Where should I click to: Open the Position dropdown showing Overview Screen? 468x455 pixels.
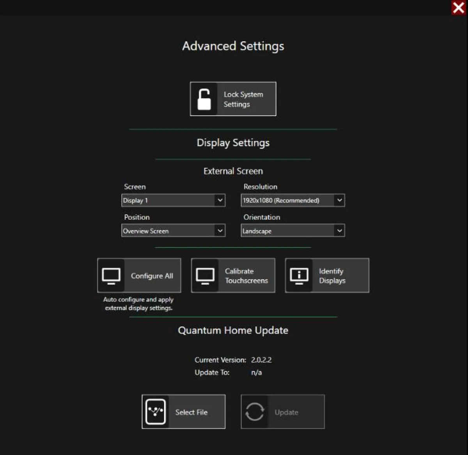coord(173,231)
